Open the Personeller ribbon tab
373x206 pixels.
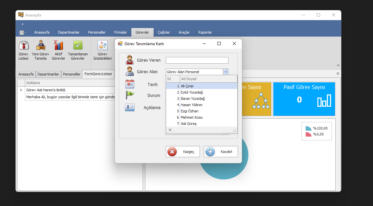[x=97, y=32]
